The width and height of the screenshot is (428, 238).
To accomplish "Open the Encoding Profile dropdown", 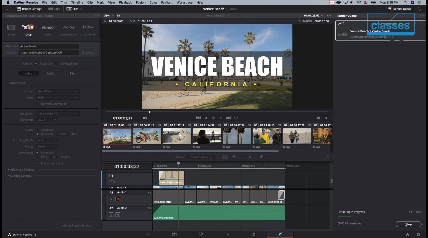I will [47, 140].
